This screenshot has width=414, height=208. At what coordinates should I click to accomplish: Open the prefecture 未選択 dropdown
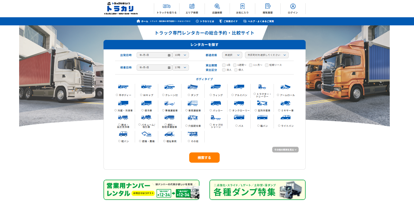(232, 55)
